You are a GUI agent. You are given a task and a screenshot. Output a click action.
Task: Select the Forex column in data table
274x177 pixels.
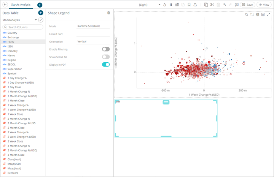[x=11, y=42]
